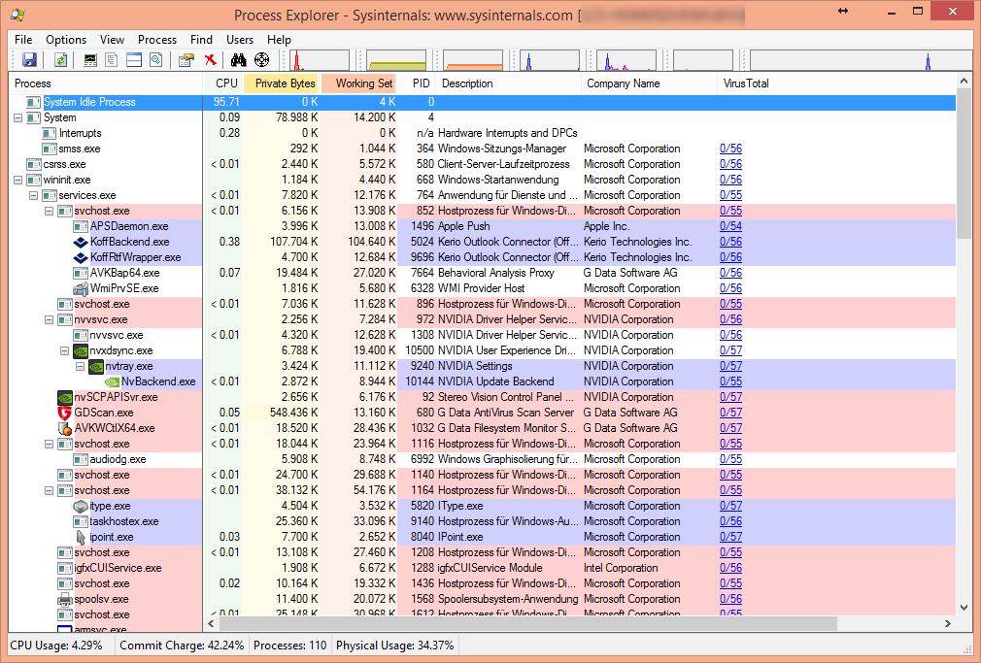Screen dimensions: 981x663
Task: Open the VirusTotal 0/57 link for ipoint.exe
Action: tap(730, 537)
